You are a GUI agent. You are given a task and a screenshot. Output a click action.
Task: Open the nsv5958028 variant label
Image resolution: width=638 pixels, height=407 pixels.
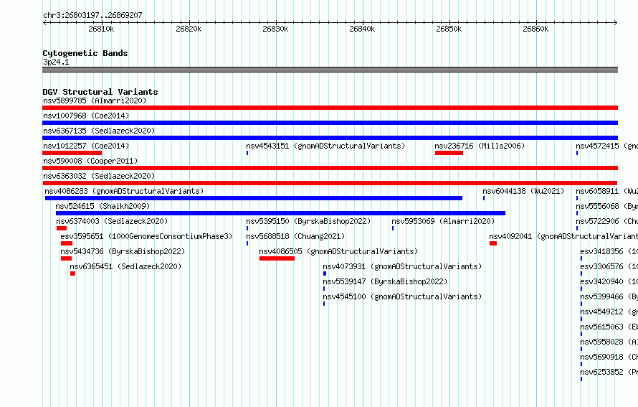[x=609, y=342]
